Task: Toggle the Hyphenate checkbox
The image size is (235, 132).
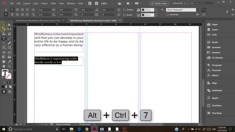Action: [x=167, y=15]
